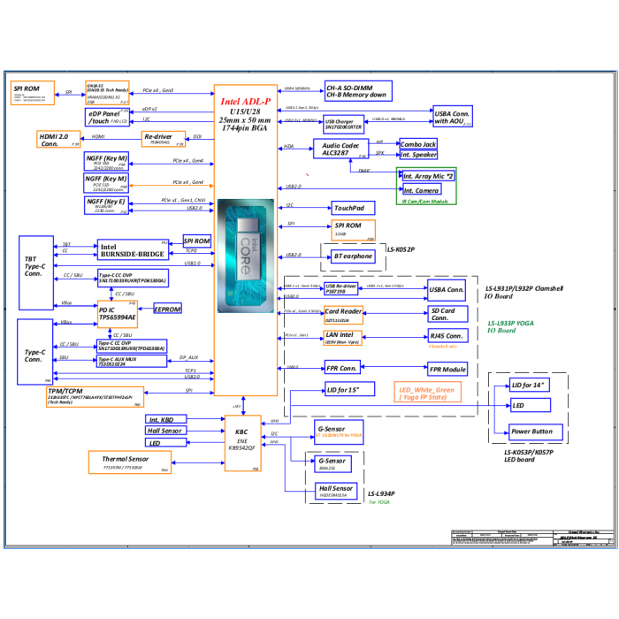The width and height of the screenshot is (619, 619).
Task: Select the LED block on the LED board
Action: [x=530, y=405]
